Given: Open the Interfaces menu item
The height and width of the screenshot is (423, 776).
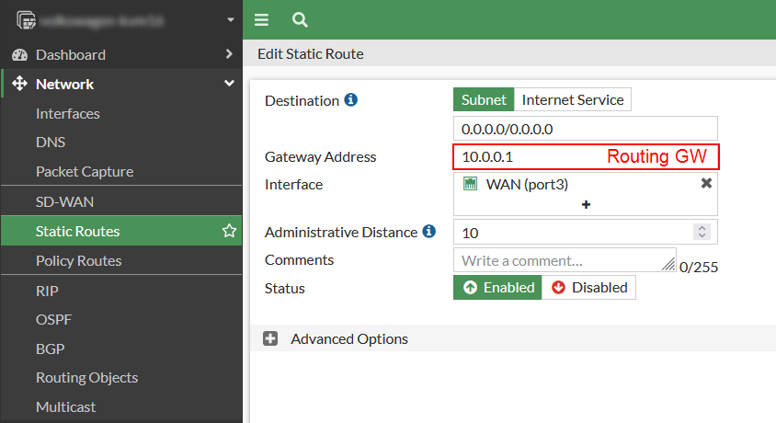Looking at the screenshot, I should (68, 113).
